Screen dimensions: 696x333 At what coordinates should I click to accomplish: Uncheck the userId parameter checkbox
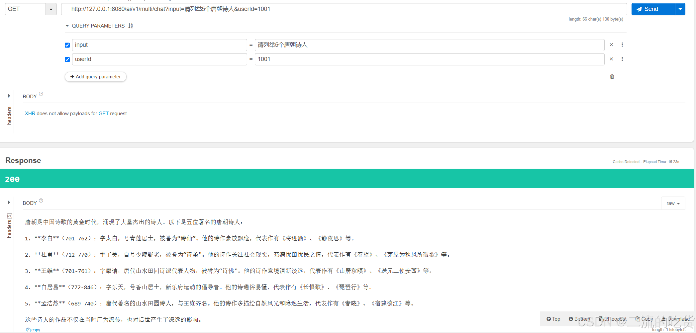tap(67, 59)
